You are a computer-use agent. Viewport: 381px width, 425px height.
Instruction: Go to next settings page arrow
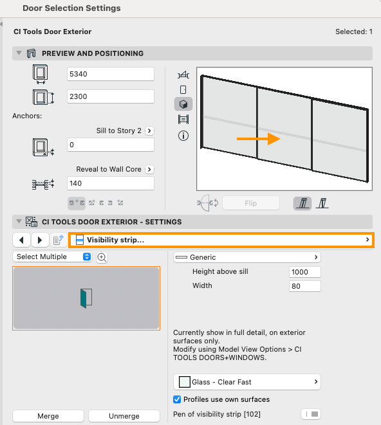(x=40, y=240)
